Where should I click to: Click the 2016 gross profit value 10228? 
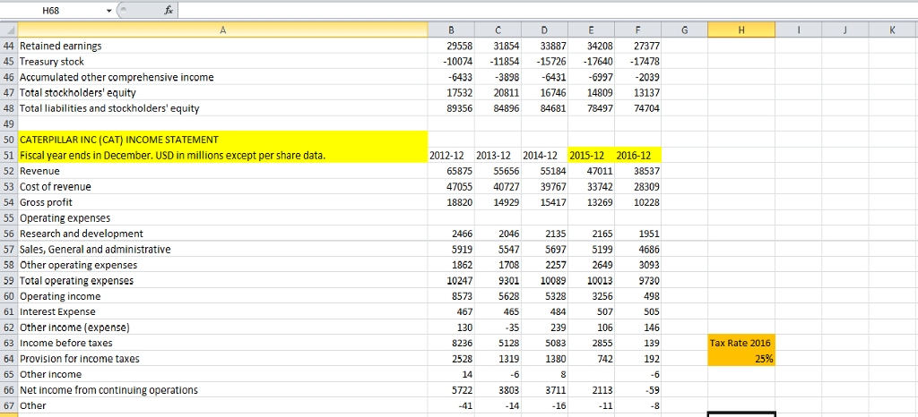637,202
